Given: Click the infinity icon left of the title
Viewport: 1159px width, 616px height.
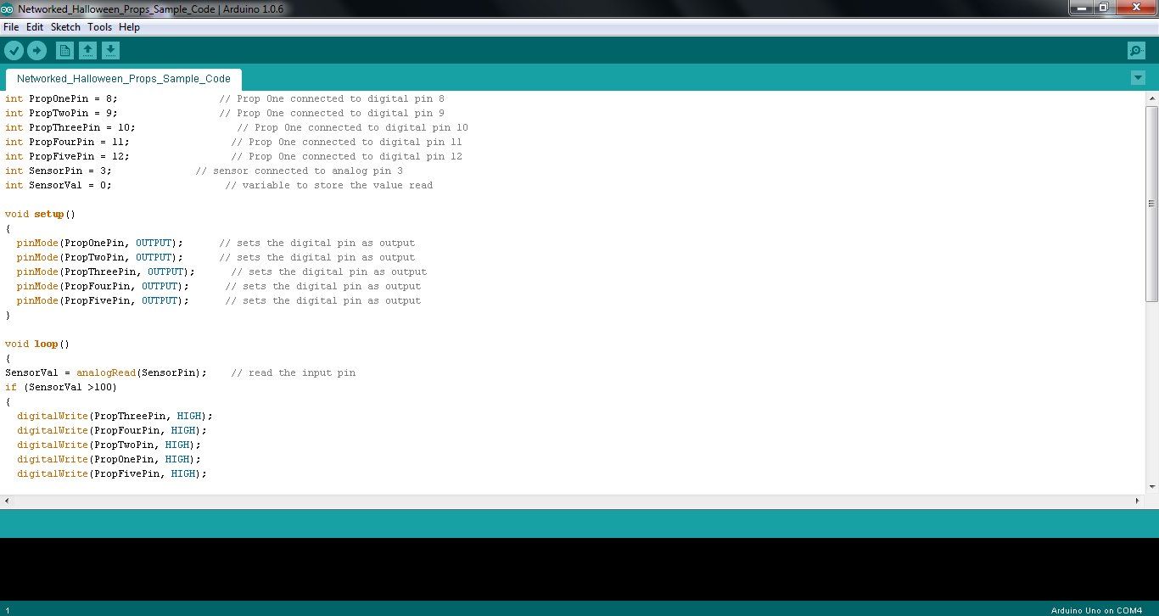Looking at the screenshot, I should point(8,8).
